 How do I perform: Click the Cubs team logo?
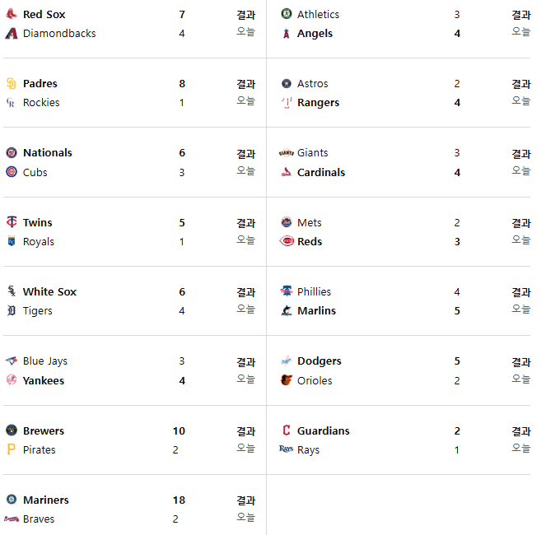tap(12, 171)
